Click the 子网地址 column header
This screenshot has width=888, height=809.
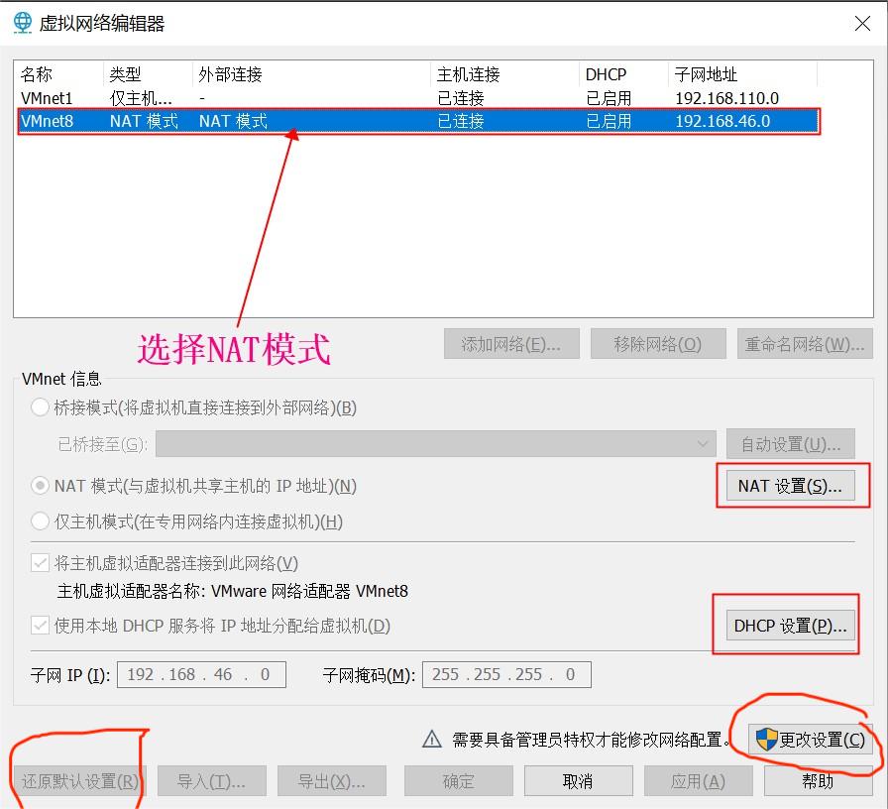click(x=742, y=74)
